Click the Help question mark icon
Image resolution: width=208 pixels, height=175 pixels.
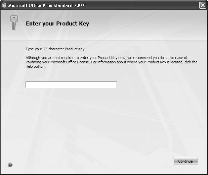(x=10, y=165)
